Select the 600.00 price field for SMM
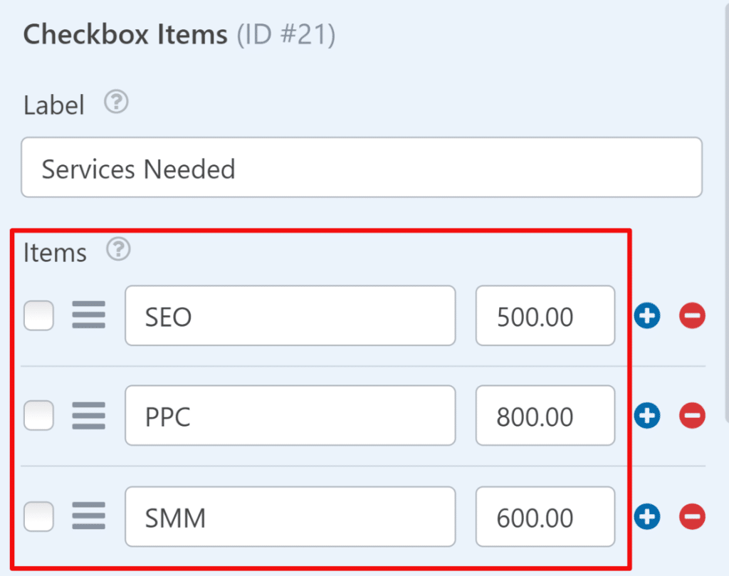This screenshot has height=576, width=729. click(545, 517)
